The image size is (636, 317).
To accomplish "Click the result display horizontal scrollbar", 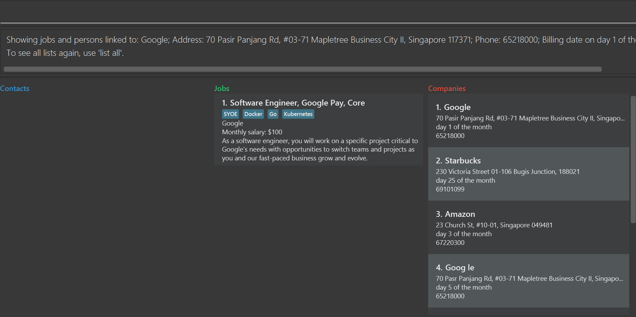I will [x=303, y=69].
